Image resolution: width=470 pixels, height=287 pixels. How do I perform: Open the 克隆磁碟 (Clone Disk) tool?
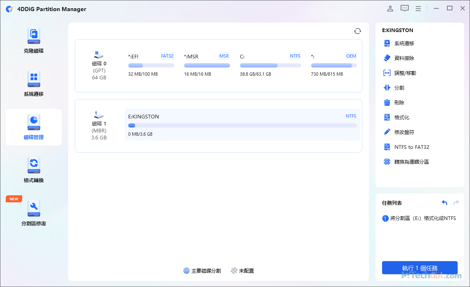(x=34, y=40)
